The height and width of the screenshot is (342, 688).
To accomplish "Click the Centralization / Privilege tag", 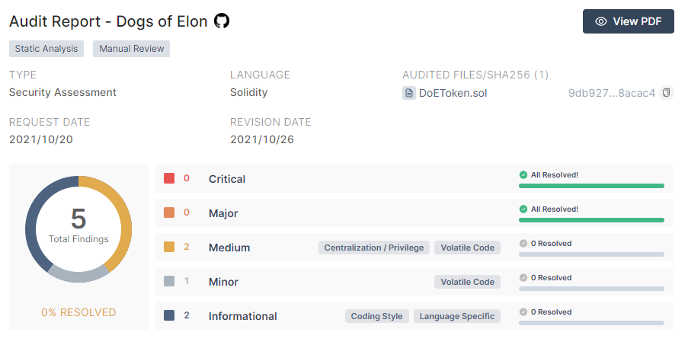I will 374,248.
